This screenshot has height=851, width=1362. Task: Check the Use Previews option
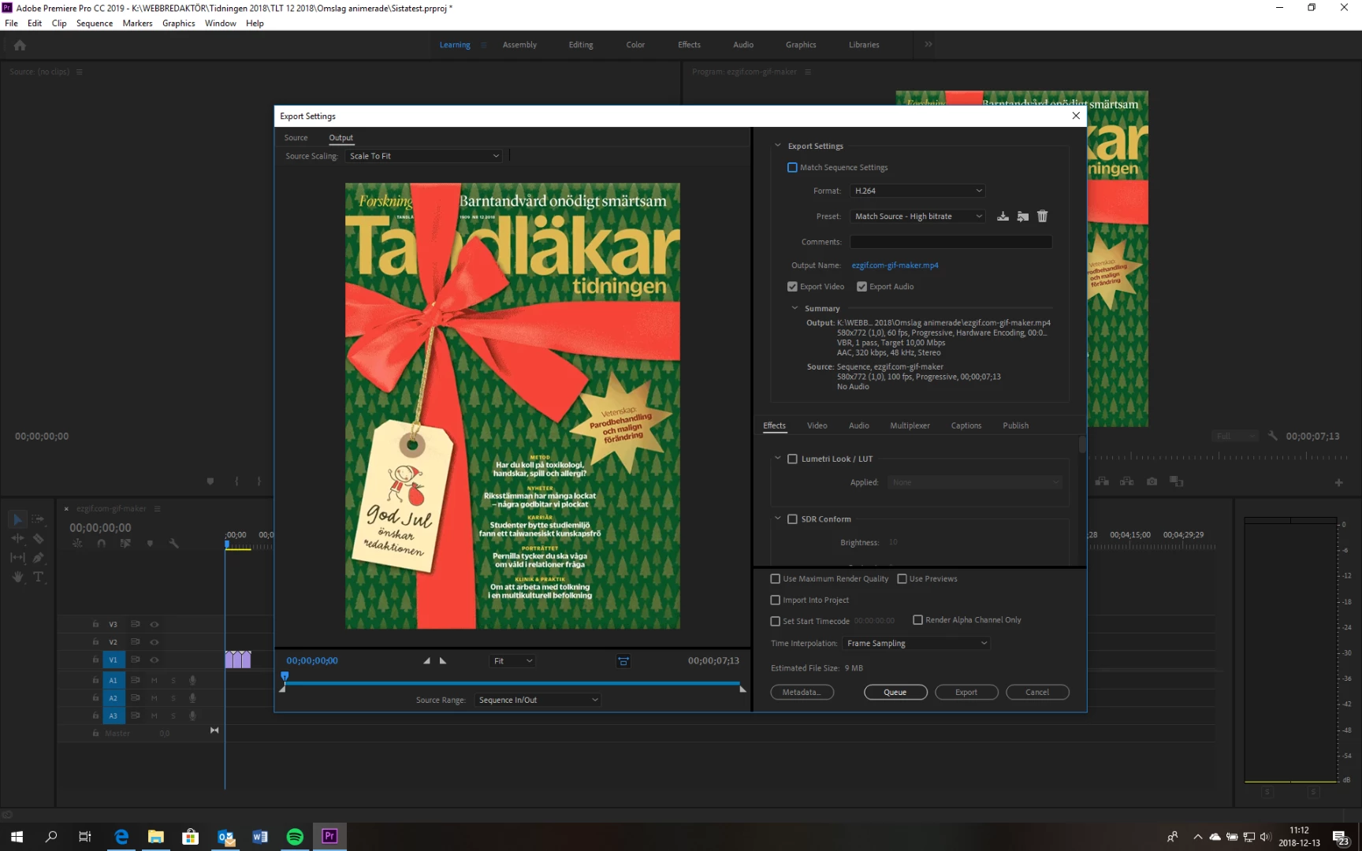tap(902, 578)
